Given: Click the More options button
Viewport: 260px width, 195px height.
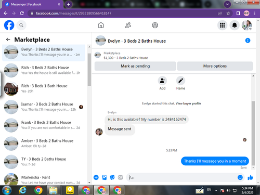Looking at the screenshot, I should pos(215,66).
